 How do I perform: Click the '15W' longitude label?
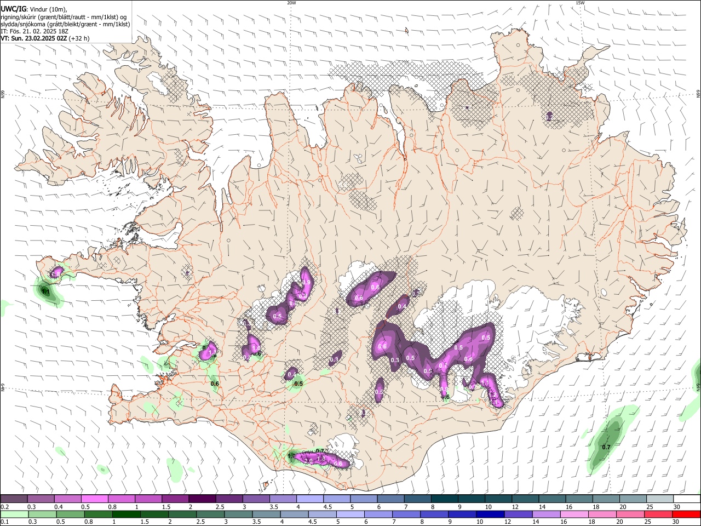point(580,3)
